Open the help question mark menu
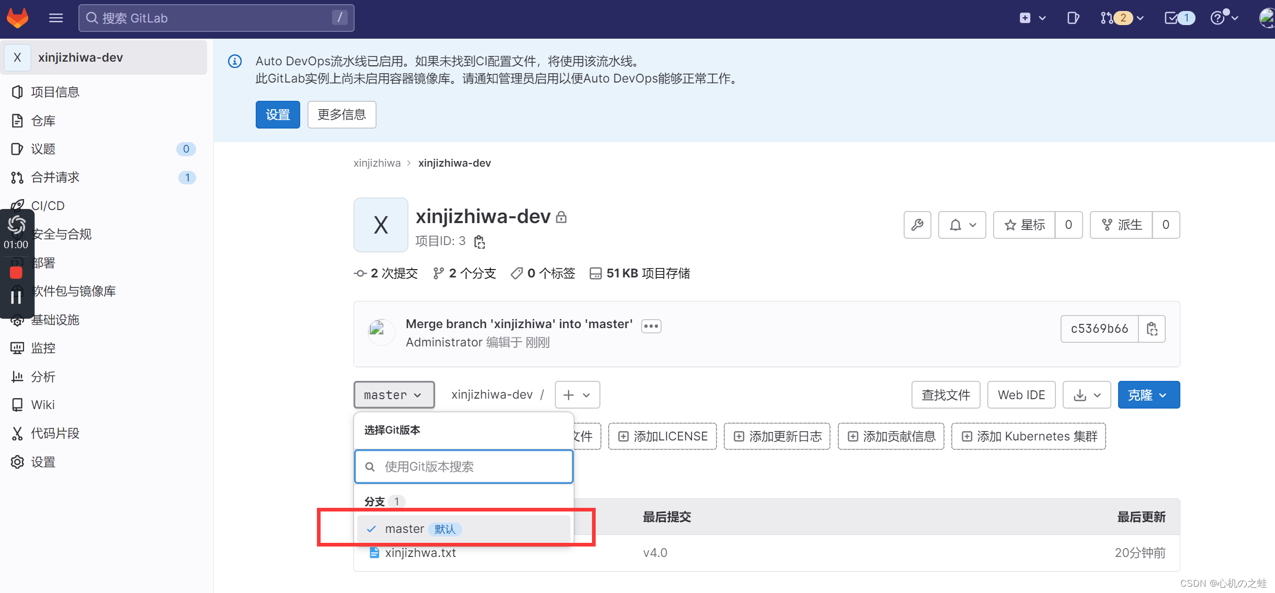 tap(1224, 18)
